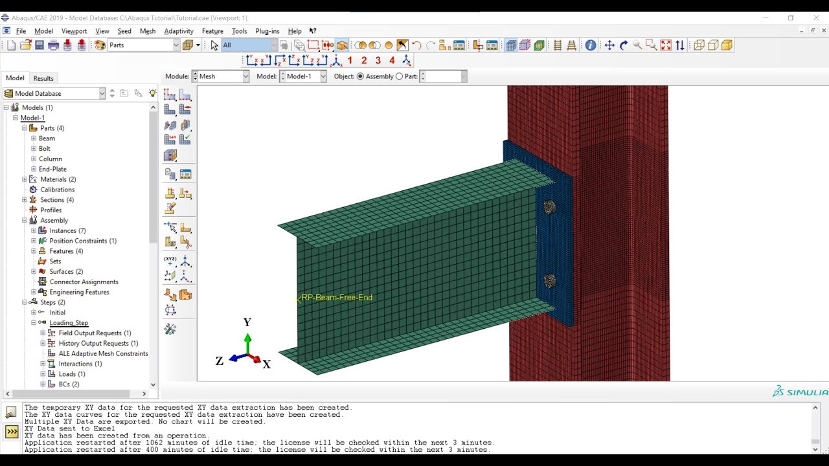Screen dimensions: 829x466
Task: Click the Seed Part Instance tool
Action: pos(170,94)
